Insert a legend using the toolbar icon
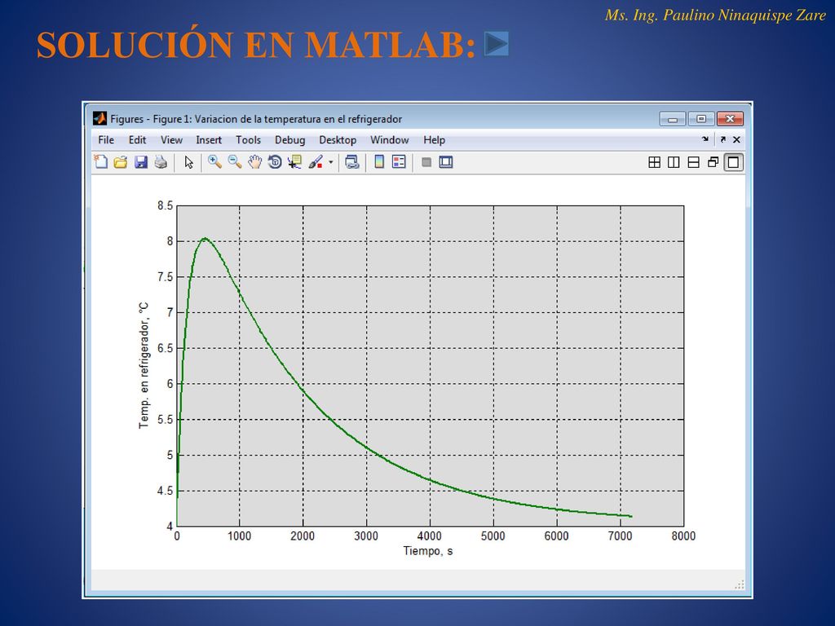This screenshot has height=626, width=835. (399, 162)
